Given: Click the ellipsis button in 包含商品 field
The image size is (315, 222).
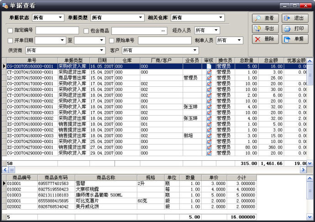Looking at the screenshot, I should (x=163, y=31).
